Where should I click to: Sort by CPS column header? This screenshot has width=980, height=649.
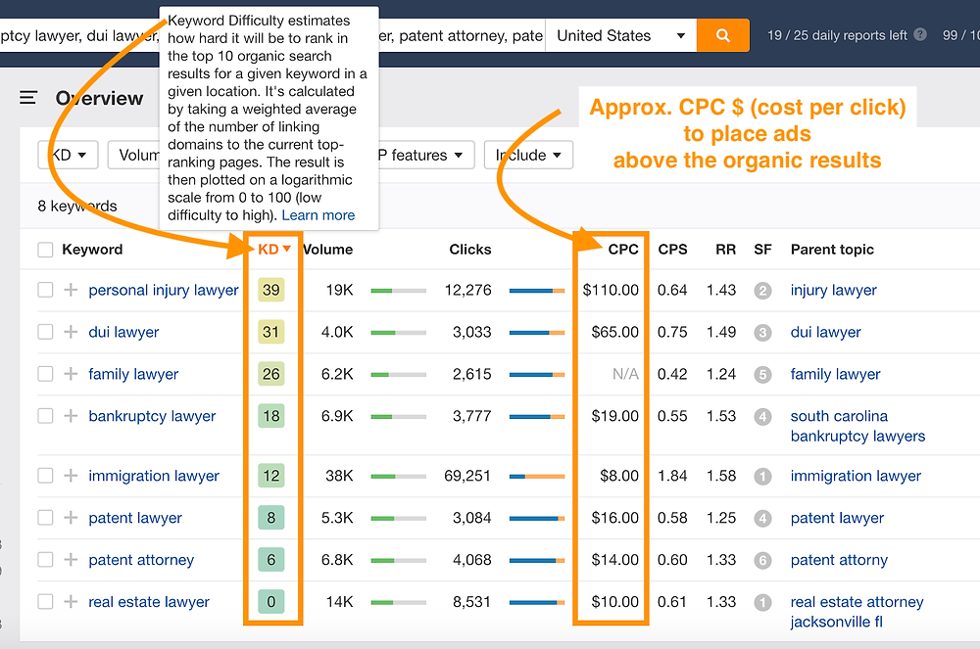point(672,250)
